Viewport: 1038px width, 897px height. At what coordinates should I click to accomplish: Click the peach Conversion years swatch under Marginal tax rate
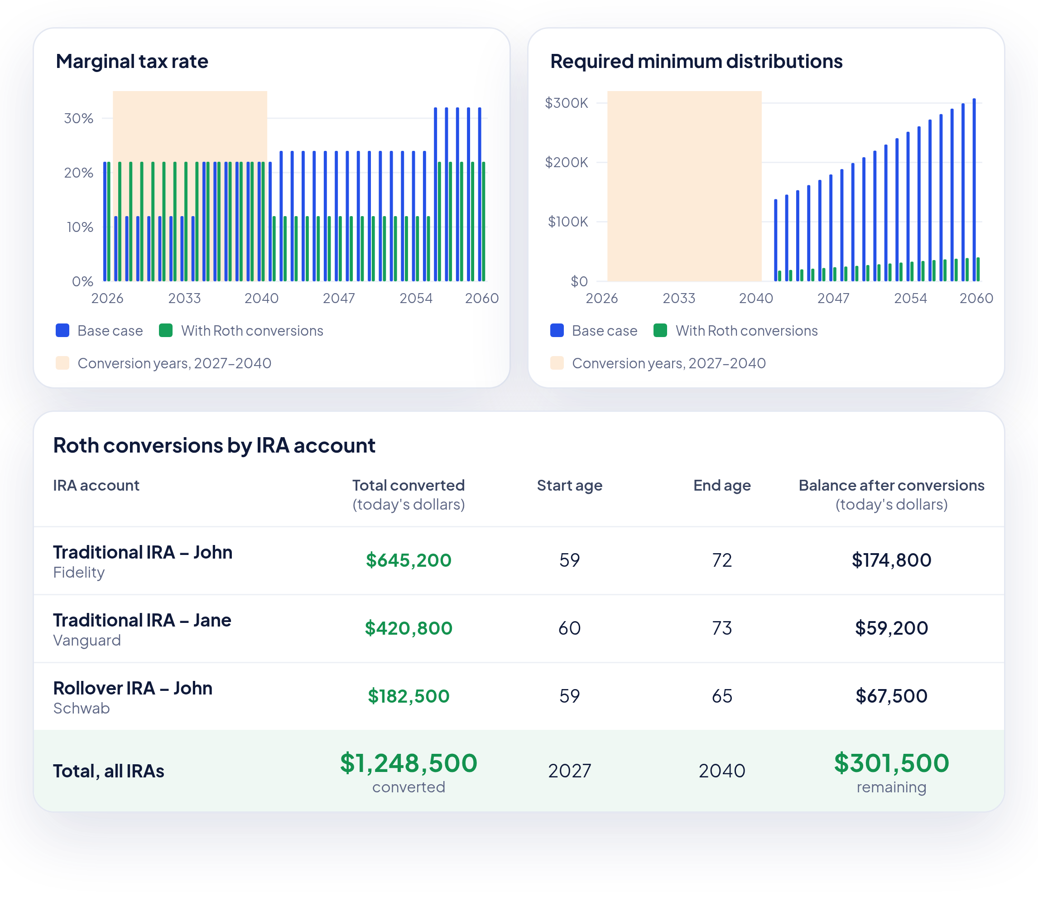pos(62,363)
